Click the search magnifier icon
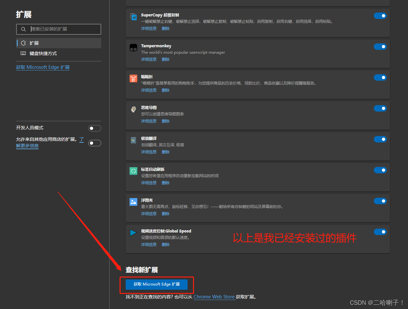Screen dimensions: 408x309 (x=23, y=29)
